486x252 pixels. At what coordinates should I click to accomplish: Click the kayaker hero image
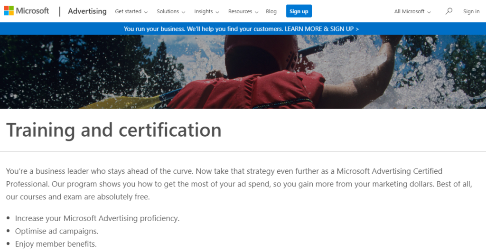[243, 72]
